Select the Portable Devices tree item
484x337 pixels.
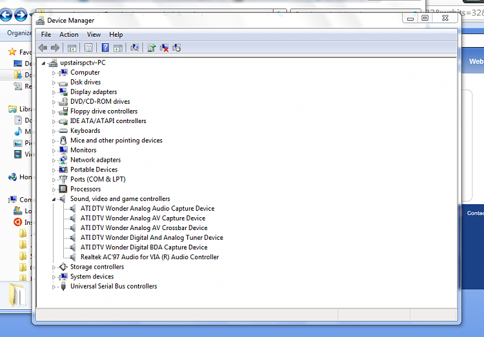[x=94, y=169]
